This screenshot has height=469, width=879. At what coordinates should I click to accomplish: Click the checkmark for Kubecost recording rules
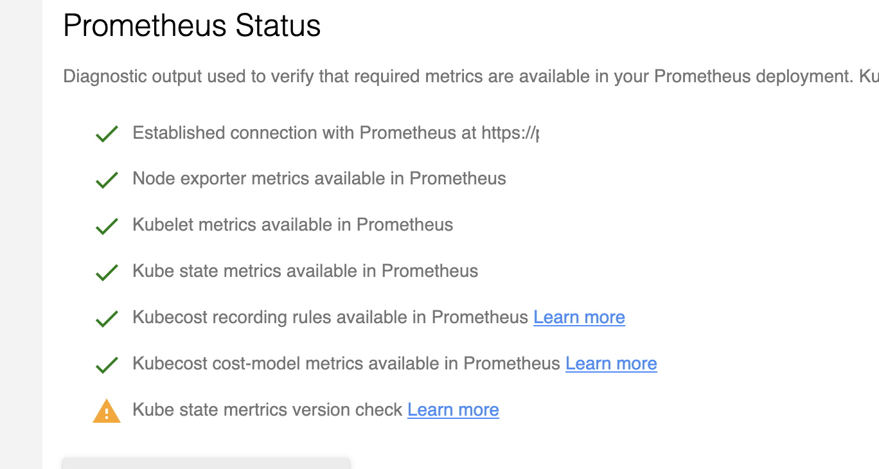107,317
